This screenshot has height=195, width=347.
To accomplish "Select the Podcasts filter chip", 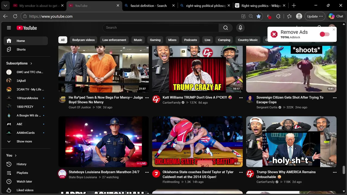I will tap(191, 40).
